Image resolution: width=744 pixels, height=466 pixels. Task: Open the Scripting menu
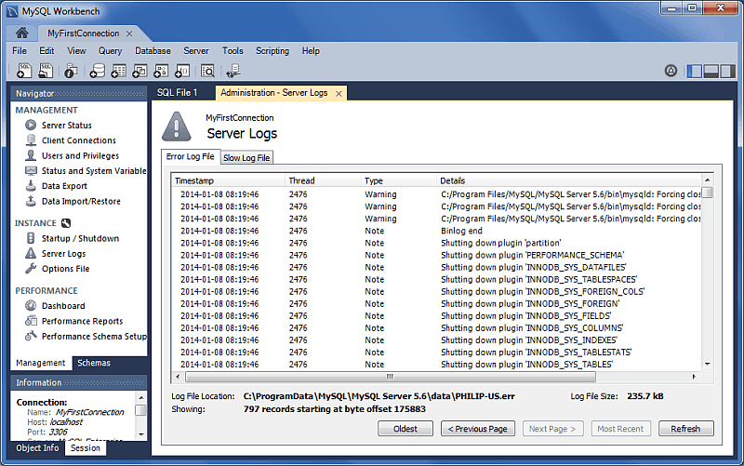(272, 51)
